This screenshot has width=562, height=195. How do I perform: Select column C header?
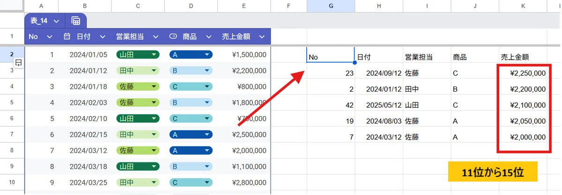pyautogui.click(x=138, y=6)
